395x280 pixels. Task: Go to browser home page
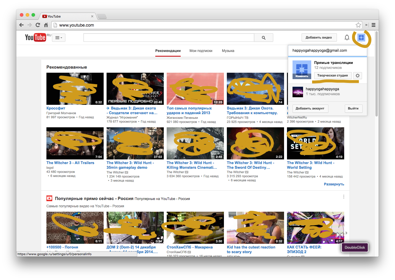(x=46, y=25)
